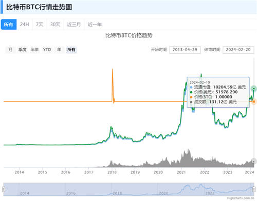Click the navigator 2016 label

click(x=71, y=193)
